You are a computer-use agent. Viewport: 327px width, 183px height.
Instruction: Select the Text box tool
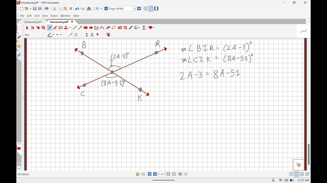pos(61,28)
